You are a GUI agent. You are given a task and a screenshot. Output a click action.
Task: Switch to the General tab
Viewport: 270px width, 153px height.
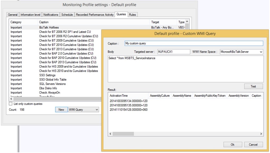click(x=13, y=15)
